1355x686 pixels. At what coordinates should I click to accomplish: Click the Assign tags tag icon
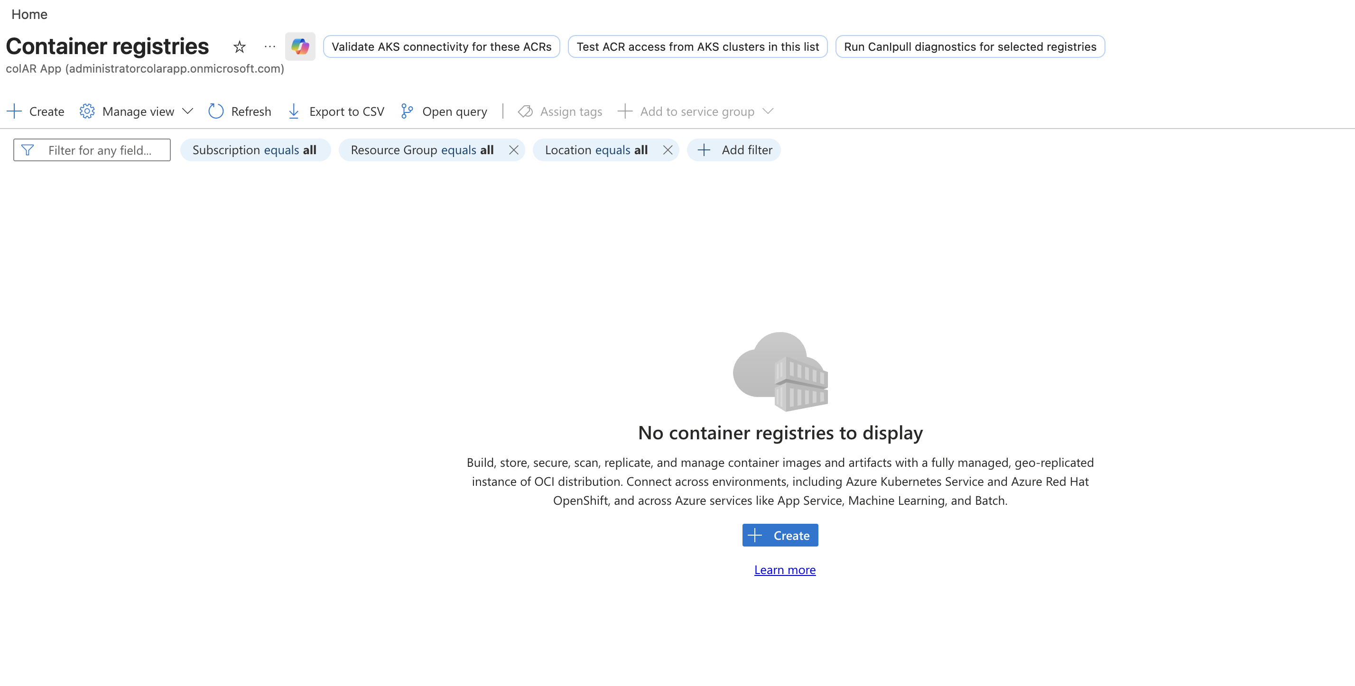point(525,111)
